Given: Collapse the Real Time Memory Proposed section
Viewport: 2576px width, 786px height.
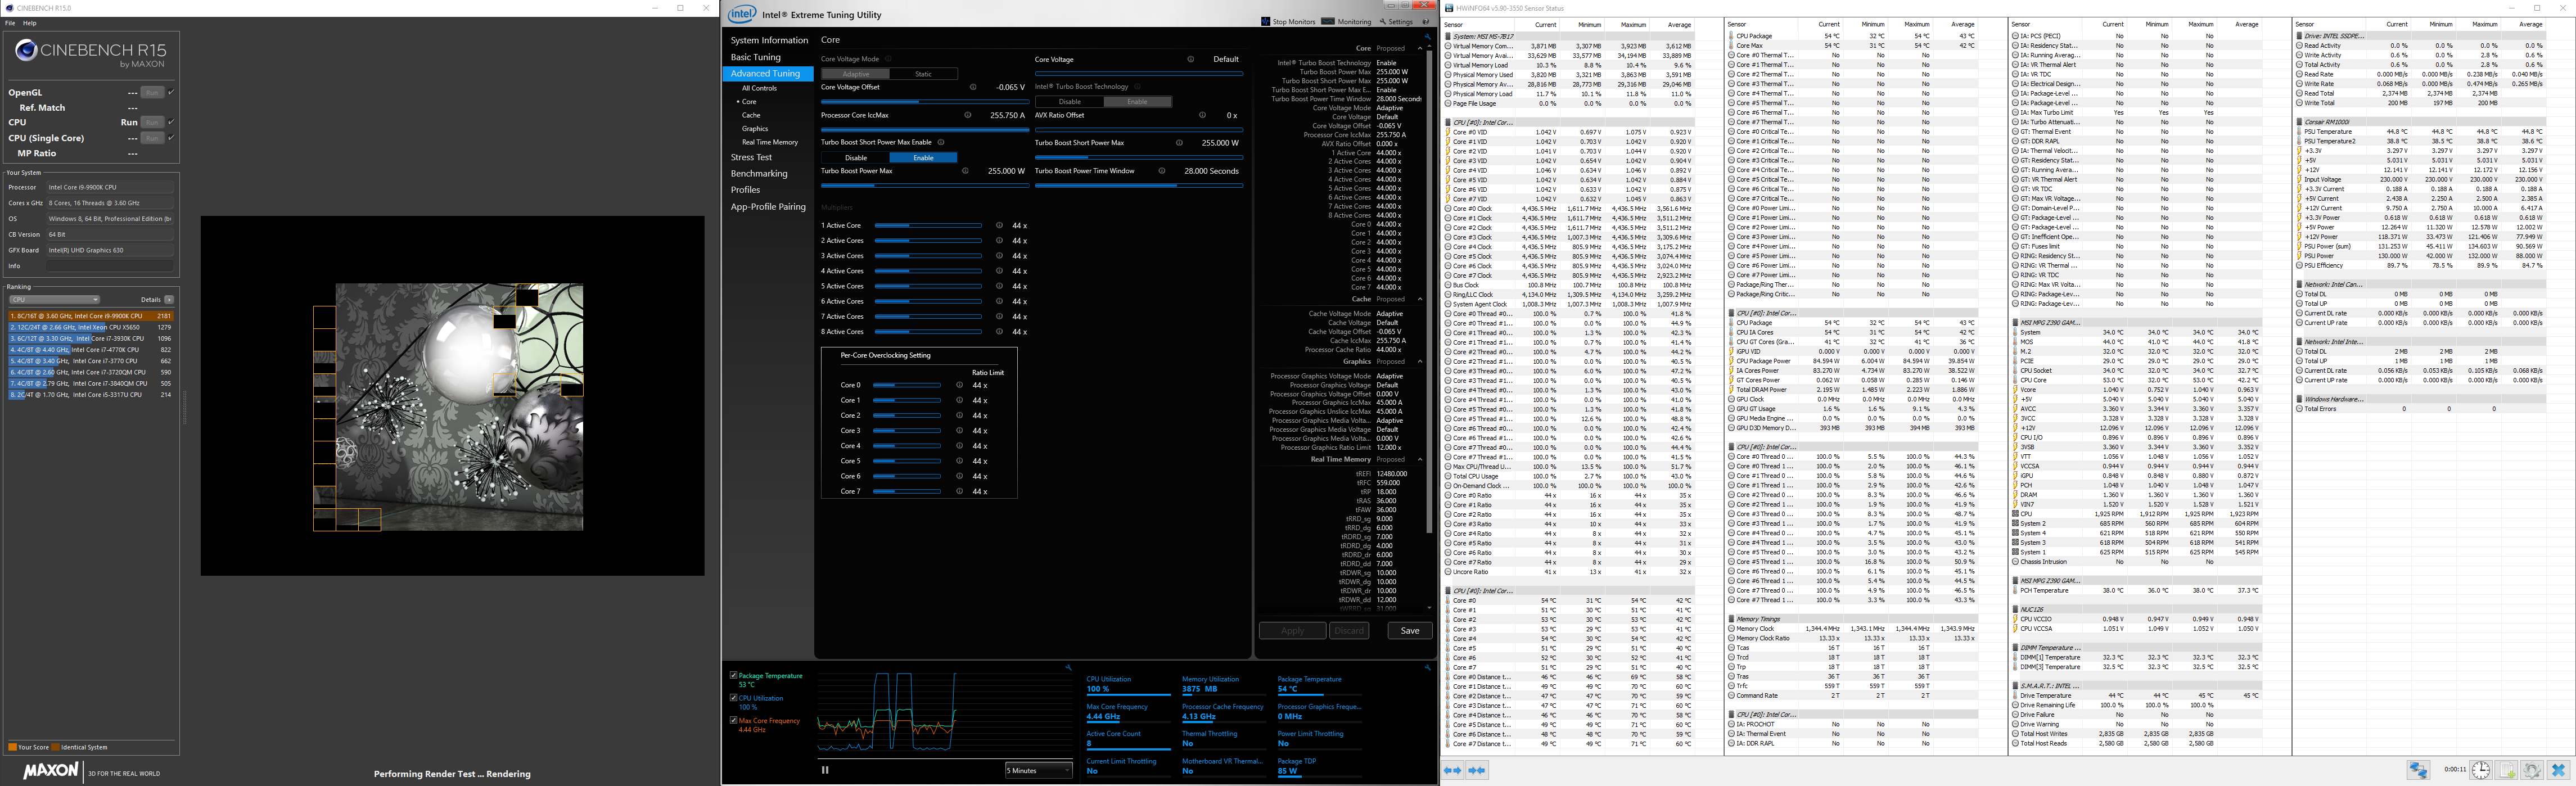Looking at the screenshot, I should (x=1420, y=460).
